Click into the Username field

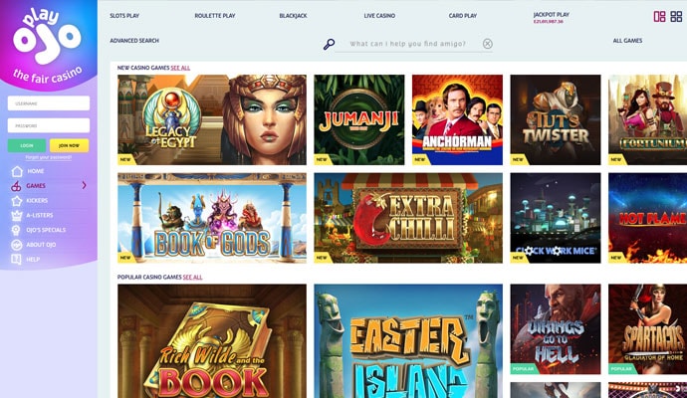click(49, 103)
